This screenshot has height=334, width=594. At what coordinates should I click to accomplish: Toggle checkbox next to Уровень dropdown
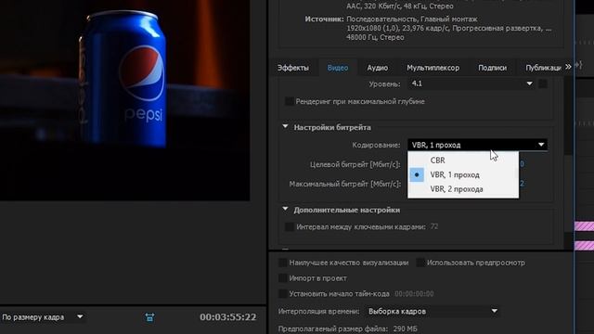(x=542, y=83)
